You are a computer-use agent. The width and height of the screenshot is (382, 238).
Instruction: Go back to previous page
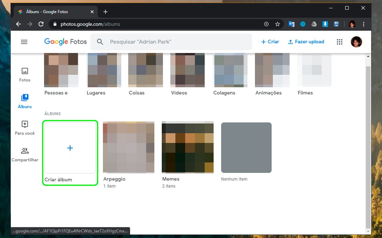click(x=18, y=24)
